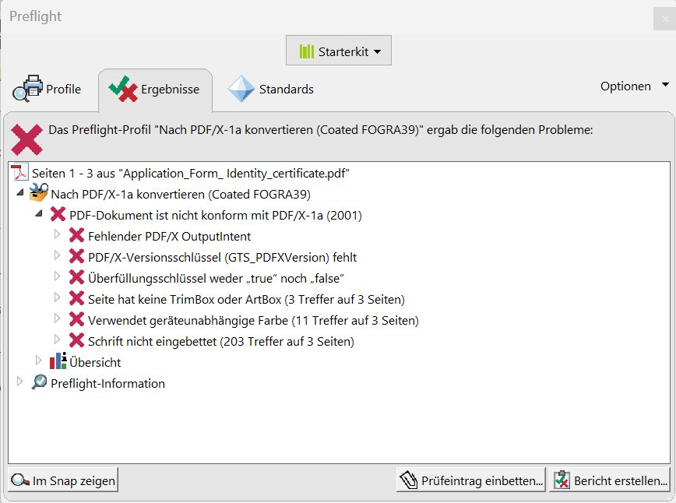
Task: Click red cross icon of geräteunabhängige Farbe row
Action: 76,319
